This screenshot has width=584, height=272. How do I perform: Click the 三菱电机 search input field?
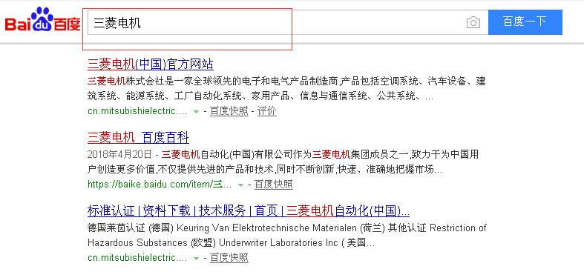click(275, 23)
